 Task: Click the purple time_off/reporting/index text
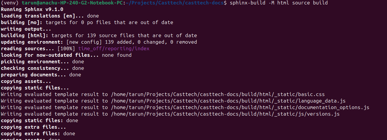[114, 48]
